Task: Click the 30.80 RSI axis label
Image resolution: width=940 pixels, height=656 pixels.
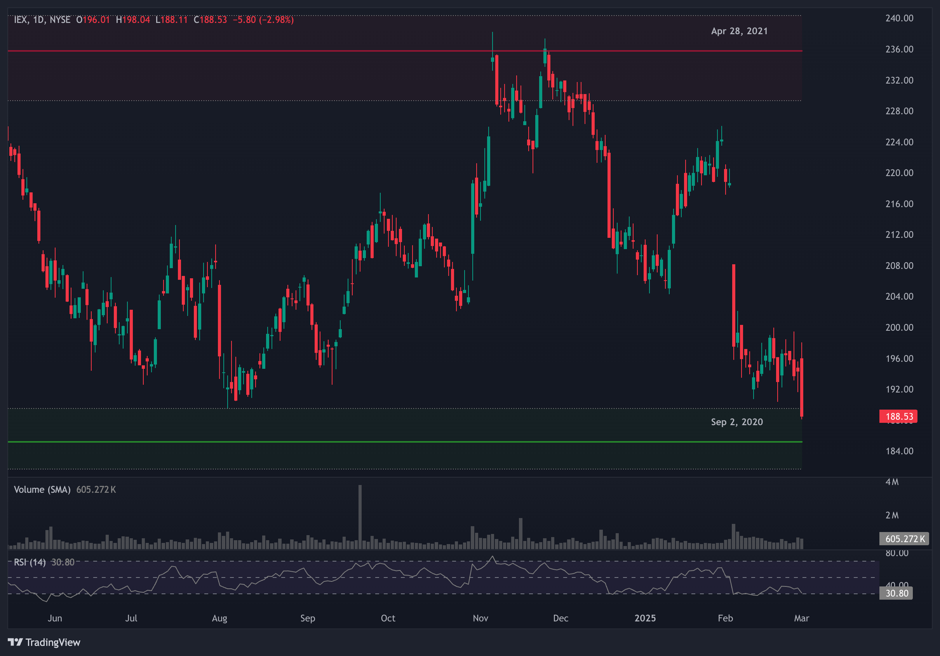Action: point(896,593)
